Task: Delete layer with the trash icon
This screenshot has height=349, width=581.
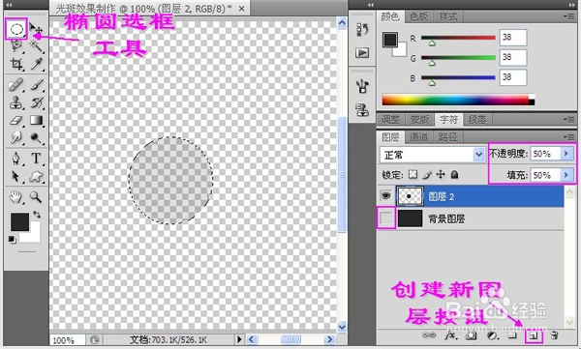Action: (x=554, y=335)
